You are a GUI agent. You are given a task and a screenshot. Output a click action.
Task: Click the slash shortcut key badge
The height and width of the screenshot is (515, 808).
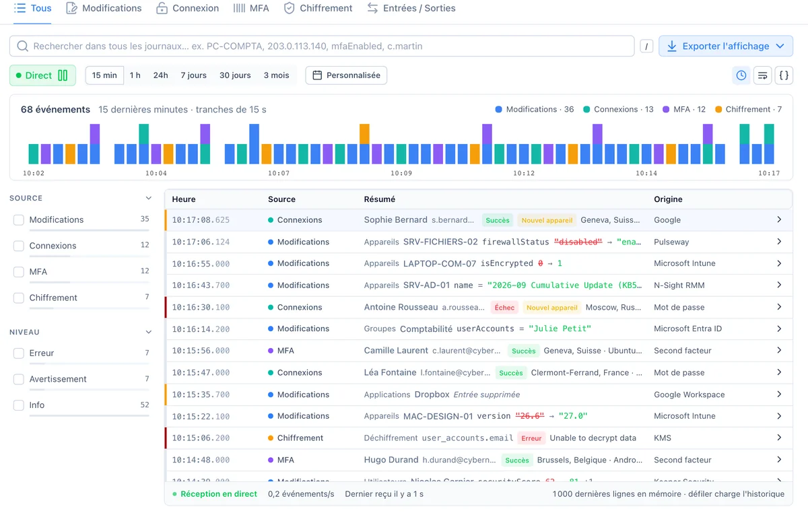[x=646, y=46]
